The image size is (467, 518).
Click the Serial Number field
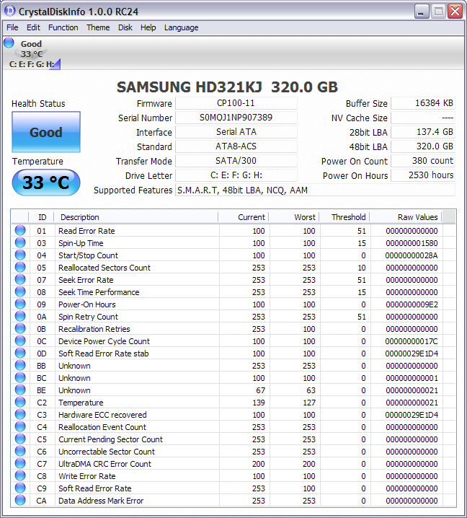[x=236, y=118]
